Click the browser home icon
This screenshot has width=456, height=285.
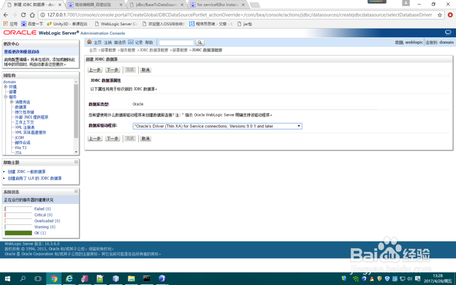pos(32,15)
